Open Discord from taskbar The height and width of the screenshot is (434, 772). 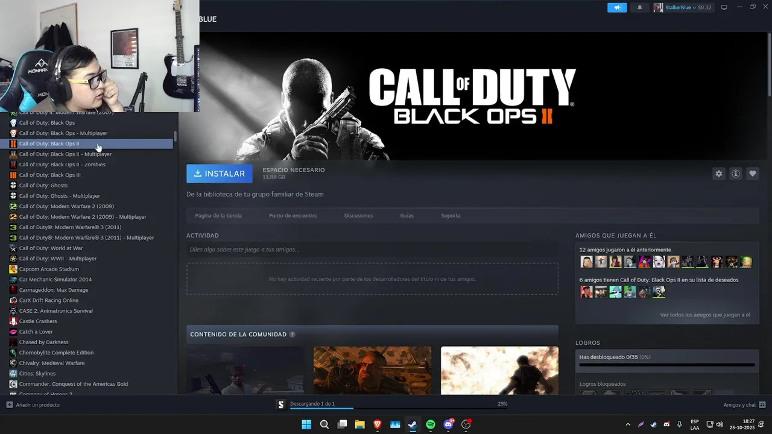(448, 424)
